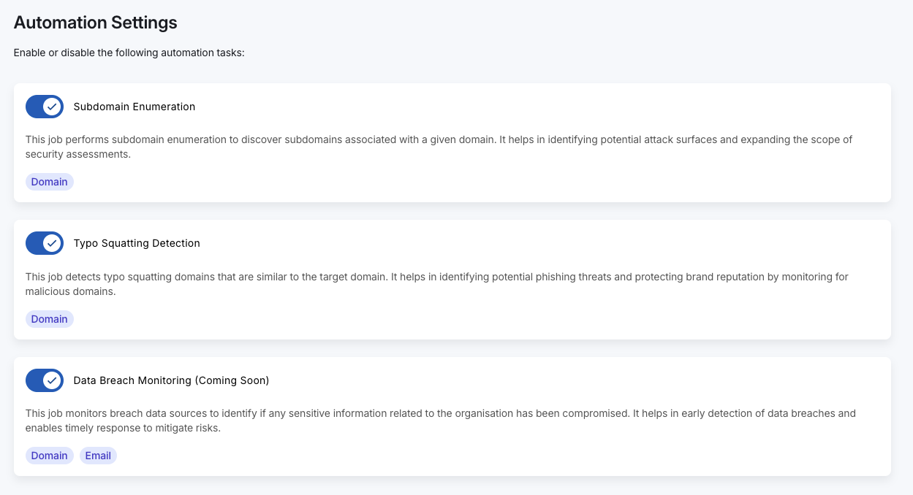Turn off Typo Squatting Detection switch

(44, 243)
